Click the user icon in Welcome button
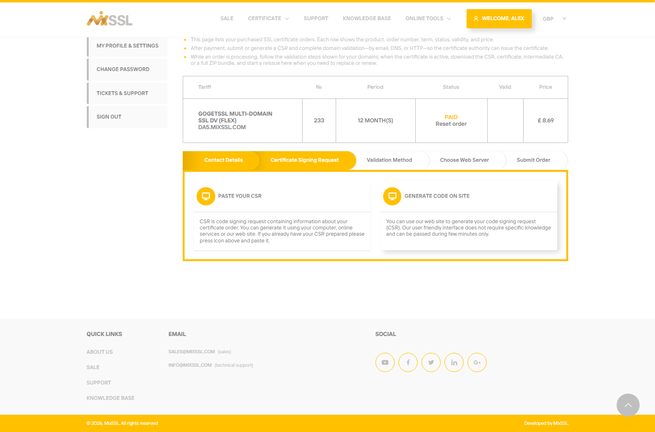Image resolution: width=655 pixels, height=432 pixels. (476, 19)
